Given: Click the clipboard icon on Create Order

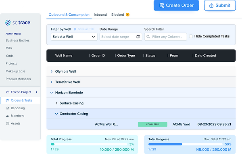Looking at the screenshot, I should point(162,5).
